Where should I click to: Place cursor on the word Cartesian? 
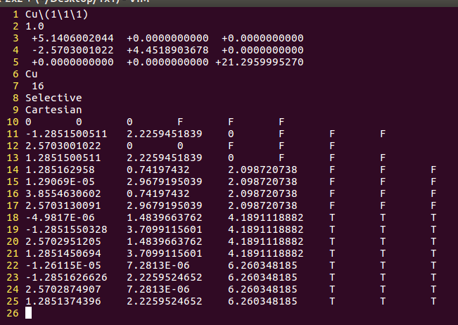(53, 110)
